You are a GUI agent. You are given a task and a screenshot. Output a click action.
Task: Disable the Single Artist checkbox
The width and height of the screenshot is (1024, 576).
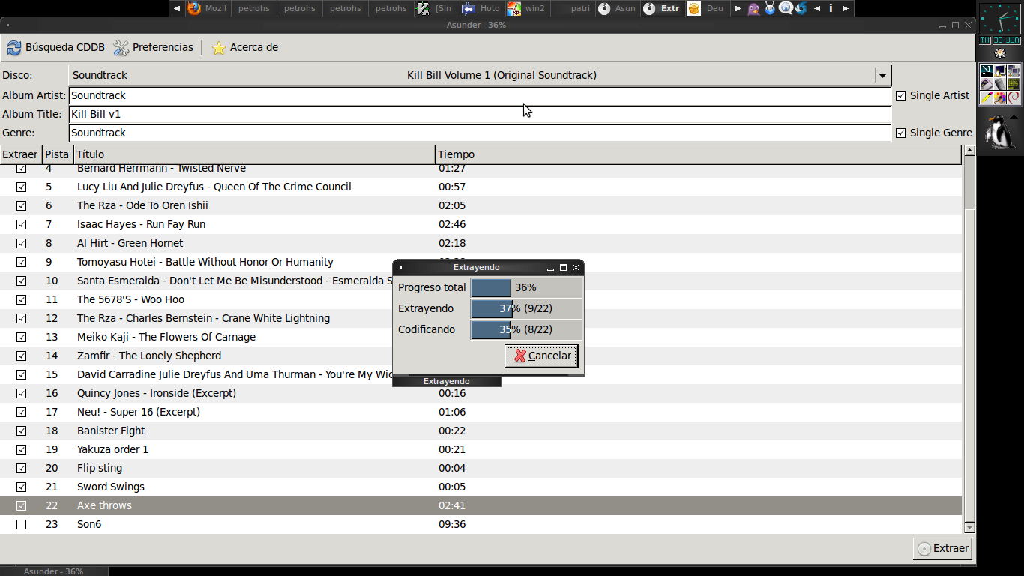click(900, 95)
